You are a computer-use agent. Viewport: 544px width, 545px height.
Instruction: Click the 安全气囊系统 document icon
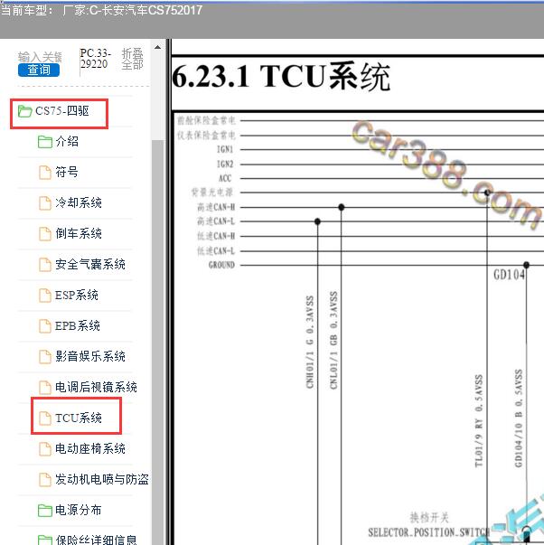click(x=45, y=265)
